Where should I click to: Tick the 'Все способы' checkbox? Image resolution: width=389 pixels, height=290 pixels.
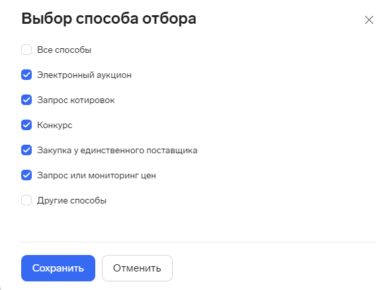pyautogui.click(x=26, y=50)
